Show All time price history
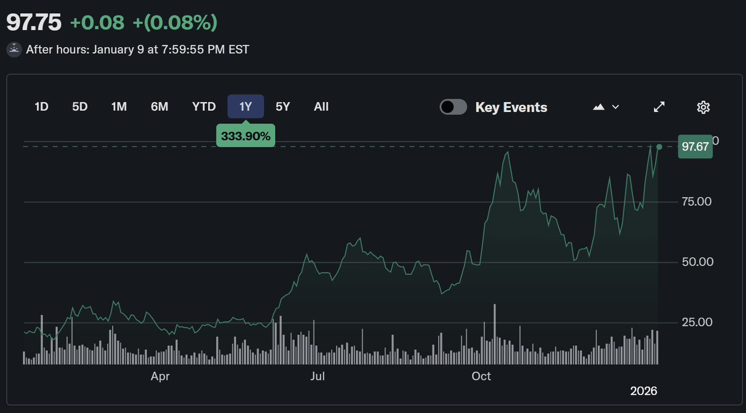This screenshot has width=746, height=413. tap(321, 107)
